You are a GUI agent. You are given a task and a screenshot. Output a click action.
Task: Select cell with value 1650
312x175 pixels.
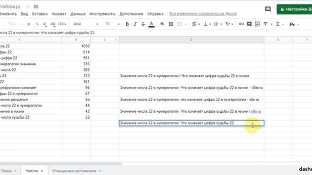tap(76, 46)
